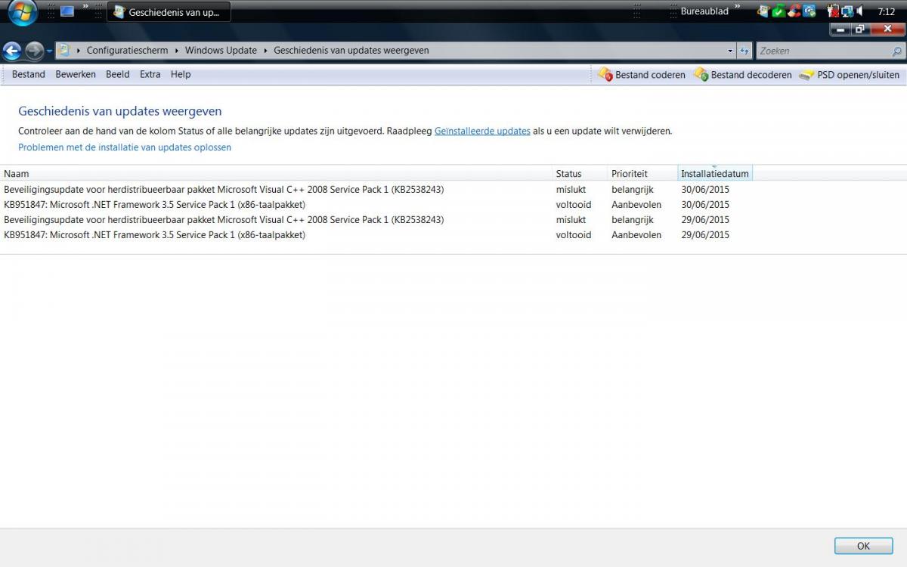
Task: Open the Bestand menu
Action: click(29, 74)
